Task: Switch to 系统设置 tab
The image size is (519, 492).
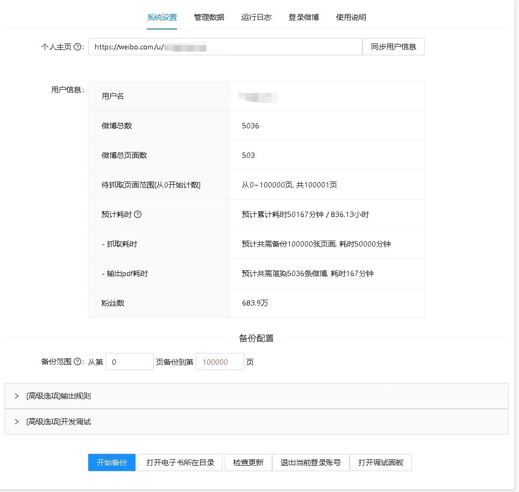Action: pos(162,17)
